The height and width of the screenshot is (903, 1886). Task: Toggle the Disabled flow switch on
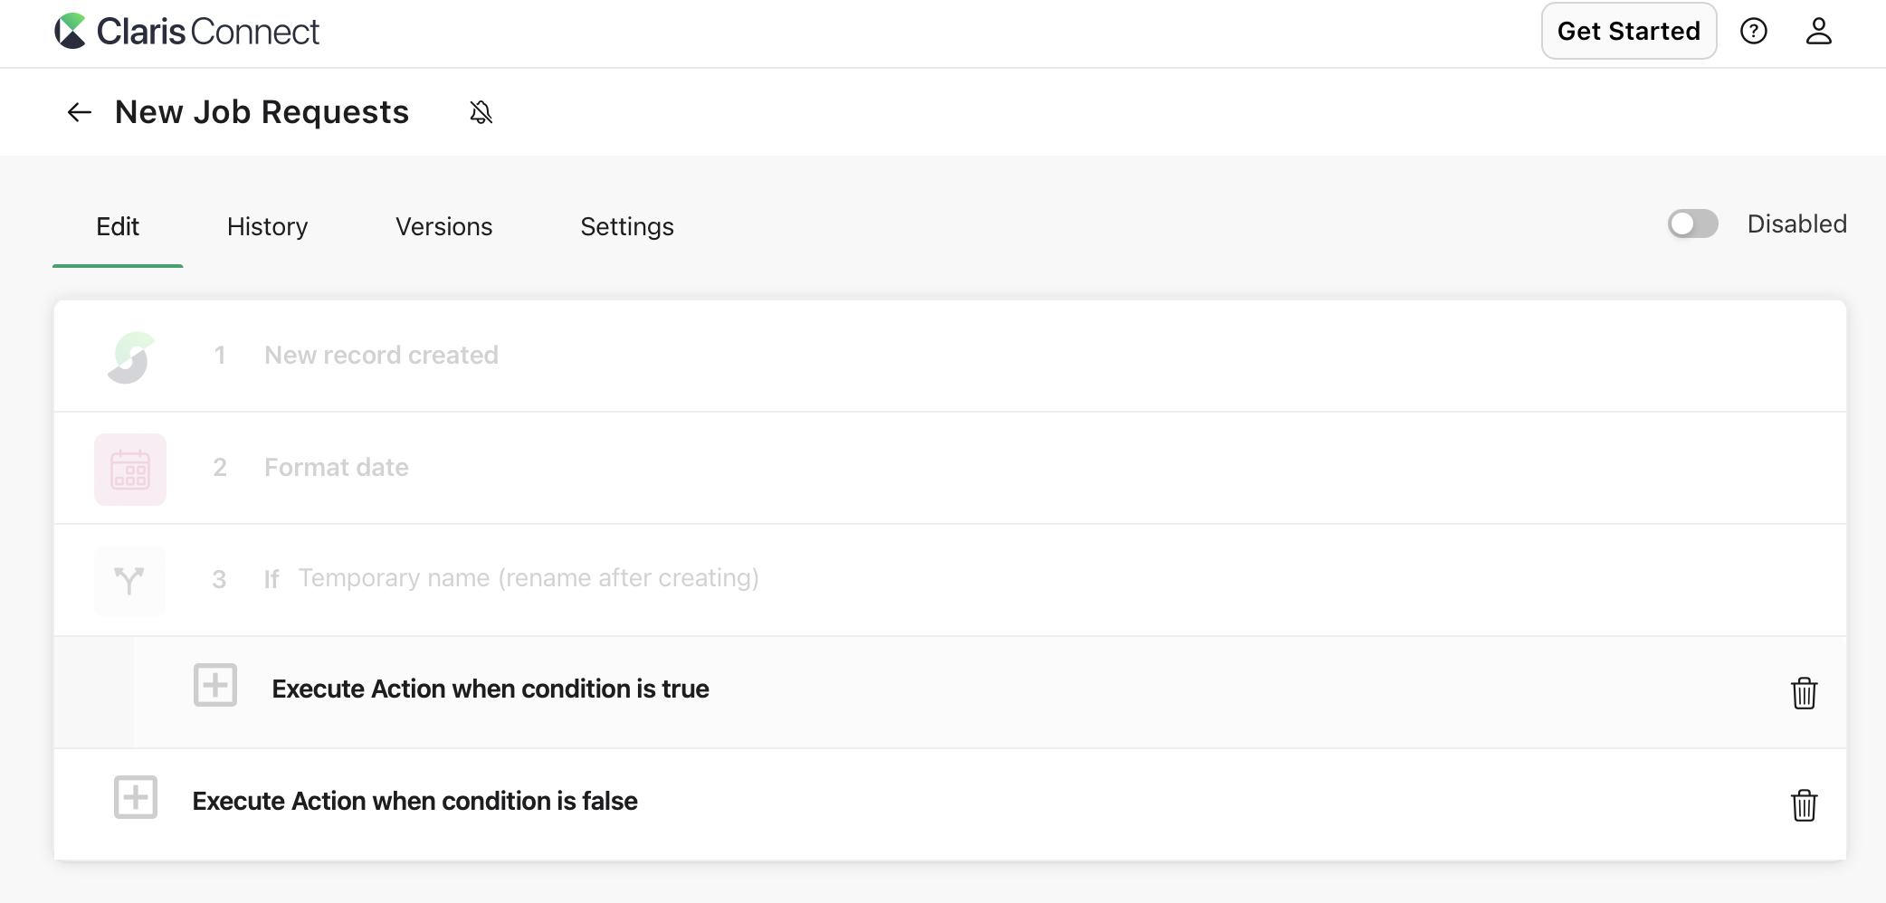(1692, 224)
